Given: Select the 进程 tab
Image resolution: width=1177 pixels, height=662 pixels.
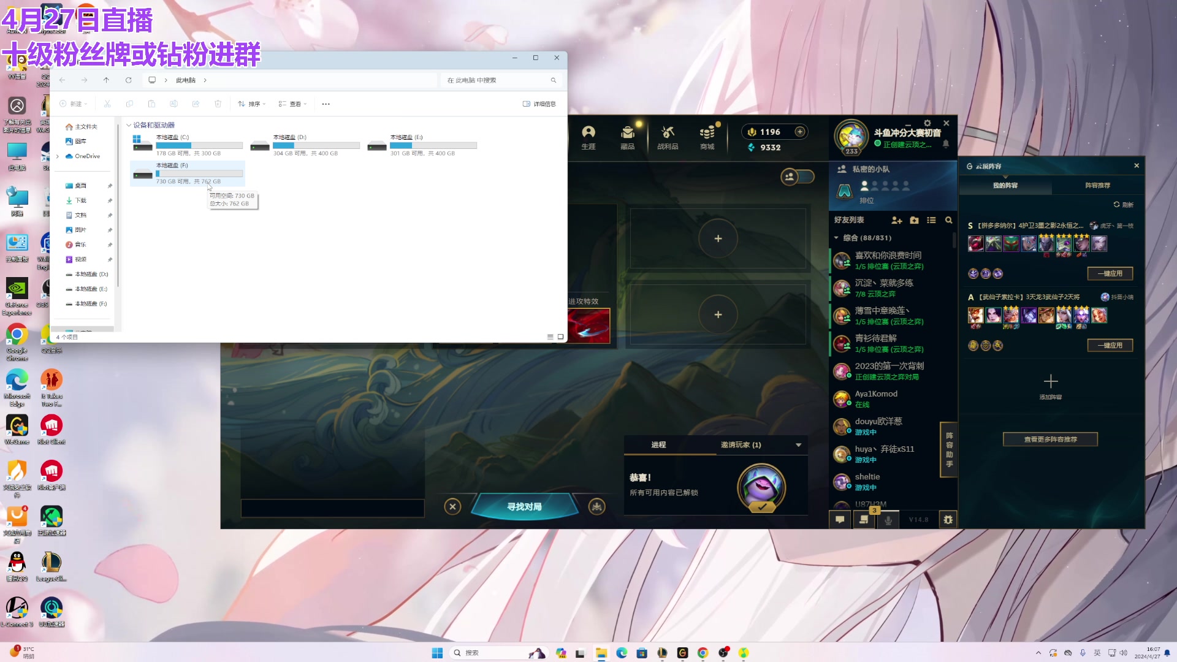Looking at the screenshot, I should [658, 445].
